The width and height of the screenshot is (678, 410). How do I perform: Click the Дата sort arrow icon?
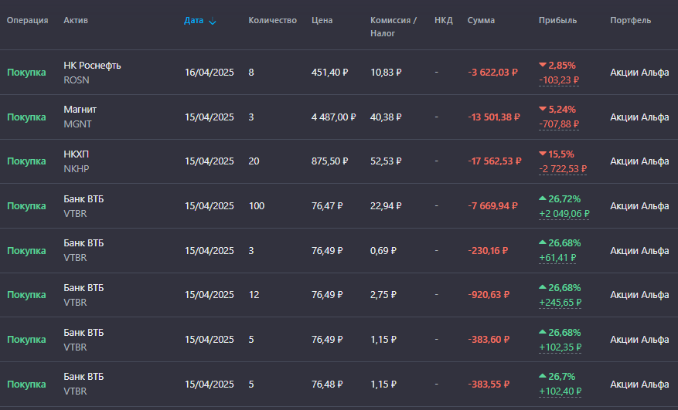[213, 21]
